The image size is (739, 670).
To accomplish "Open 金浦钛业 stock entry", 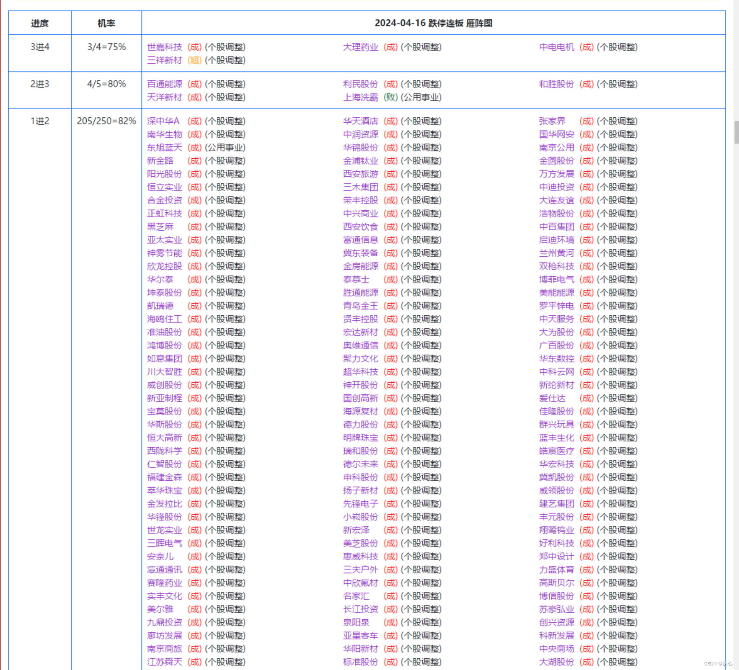I will (361, 161).
